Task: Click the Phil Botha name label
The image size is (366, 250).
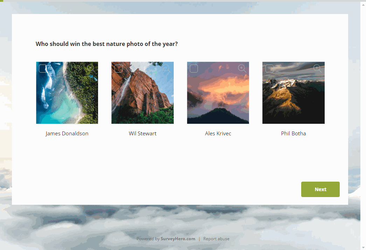Action: click(294, 133)
